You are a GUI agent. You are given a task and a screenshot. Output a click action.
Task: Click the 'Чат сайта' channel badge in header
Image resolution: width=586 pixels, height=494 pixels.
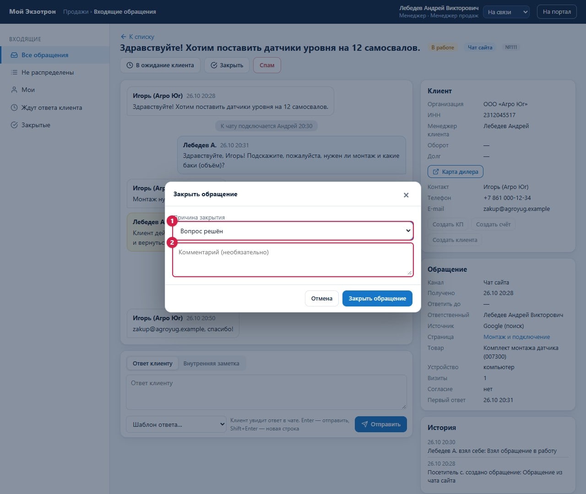coord(480,47)
